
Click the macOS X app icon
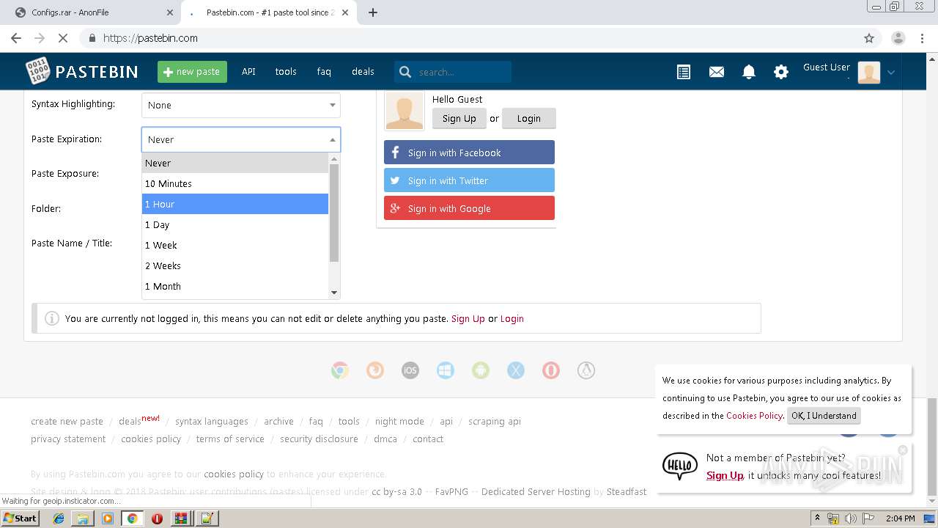tap(516, 370)
